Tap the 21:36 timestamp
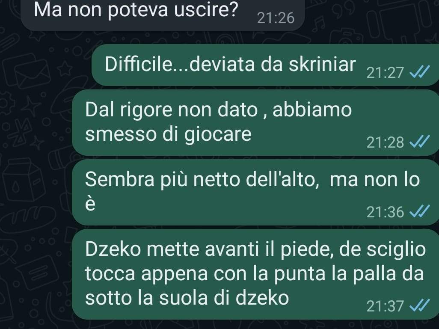 (385, 212)
